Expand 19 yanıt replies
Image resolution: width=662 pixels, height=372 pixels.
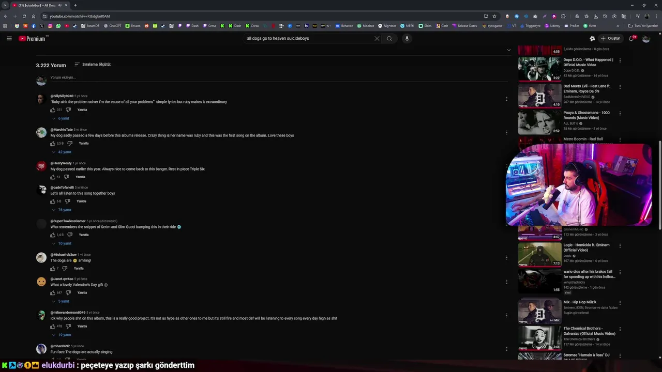click(x=62, y=335)
